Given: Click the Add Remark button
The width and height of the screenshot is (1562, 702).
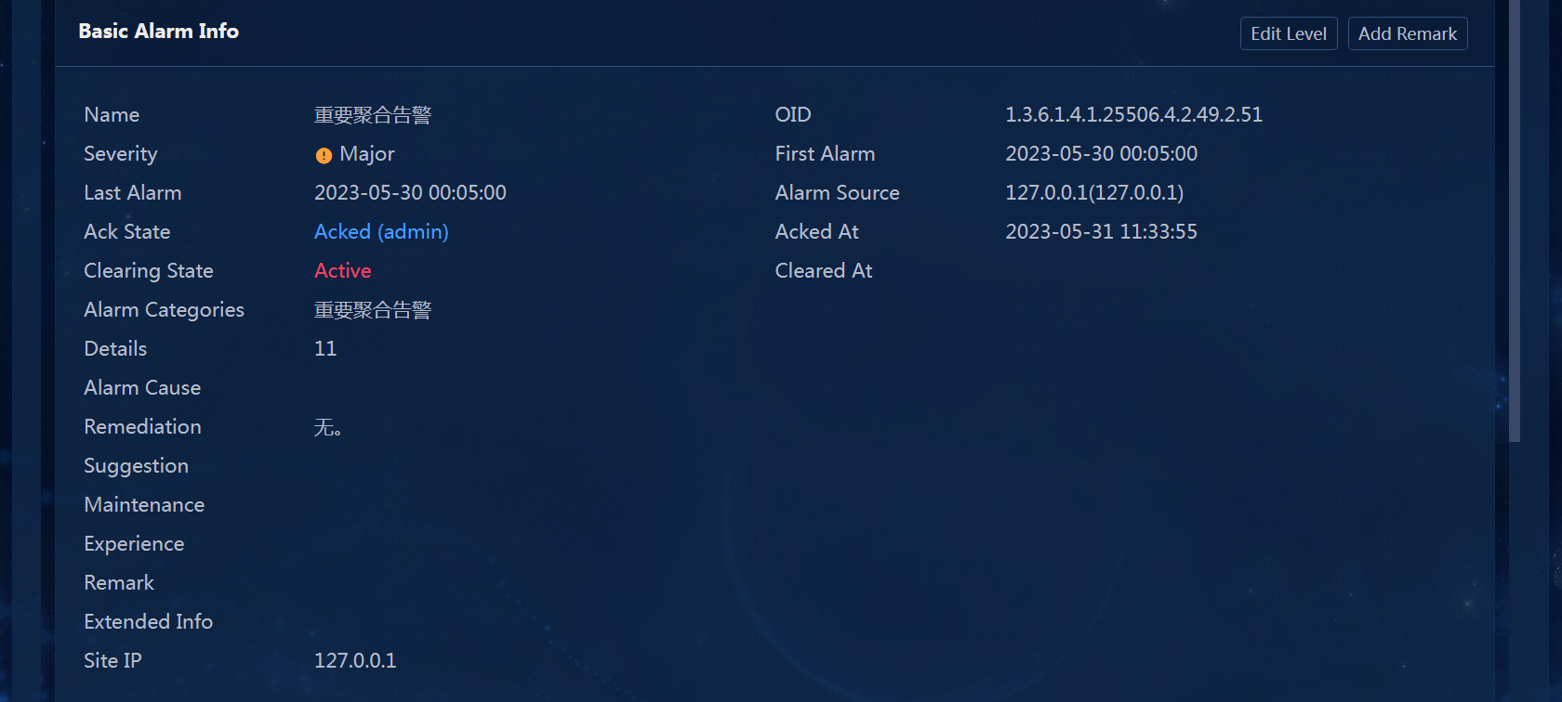Looking at the screenshot, I should click(x=1408, y=33).
